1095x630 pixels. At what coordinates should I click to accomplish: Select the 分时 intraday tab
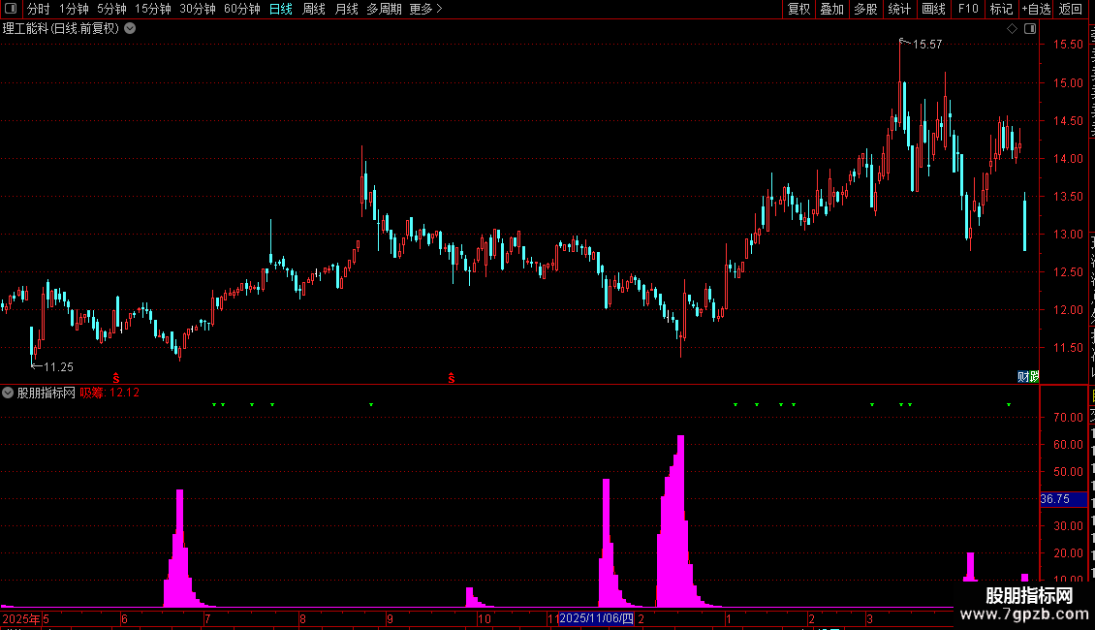(x=39, y=9)
